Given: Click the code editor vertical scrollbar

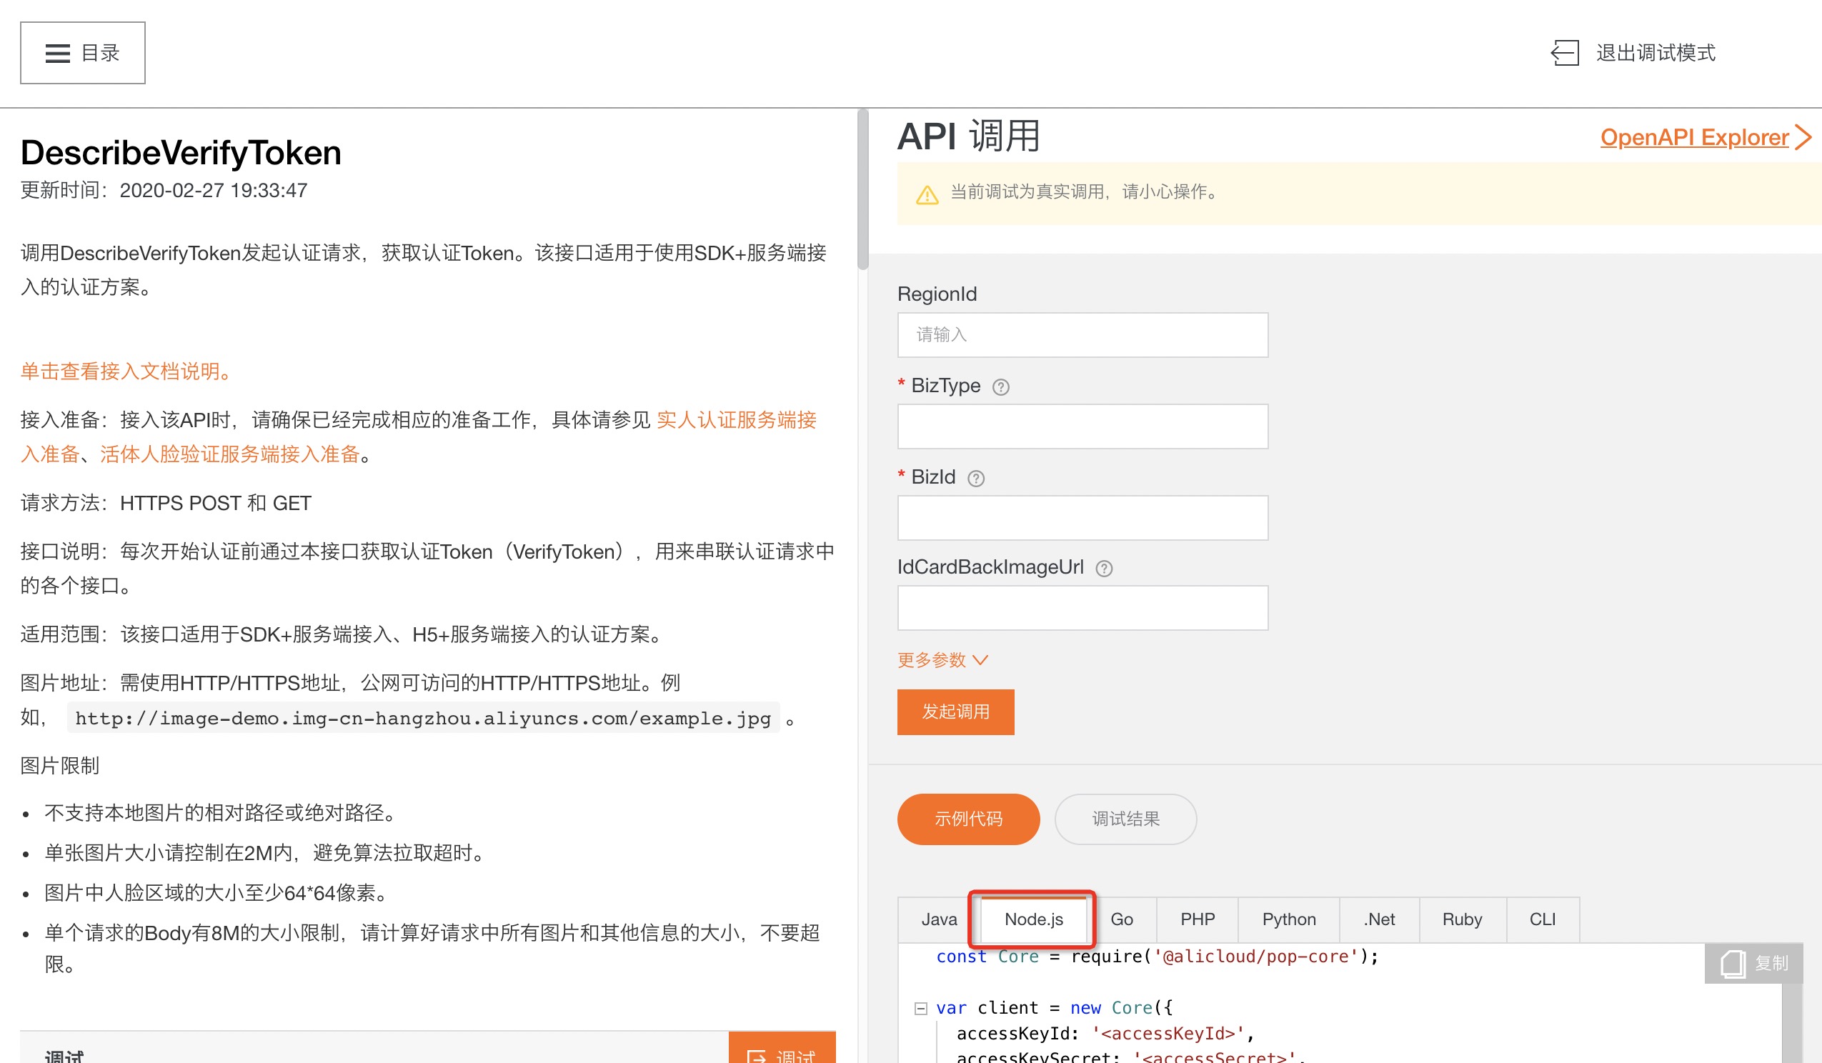Looking at the screenshot, I should tap(1793, 1023).
